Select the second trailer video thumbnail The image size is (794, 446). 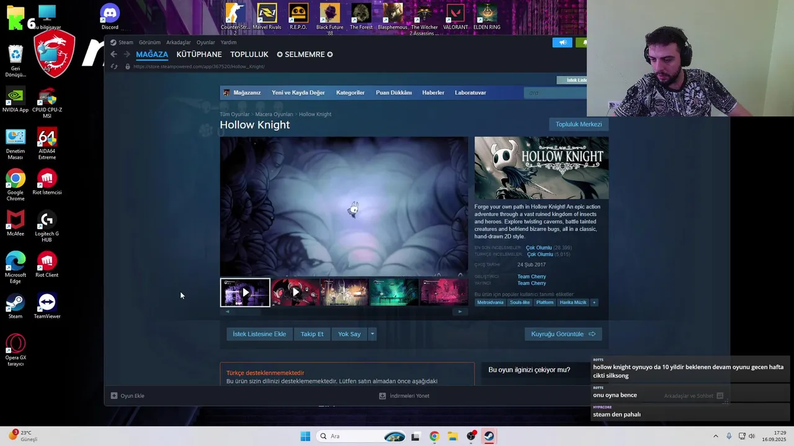[x=295, y=292]
